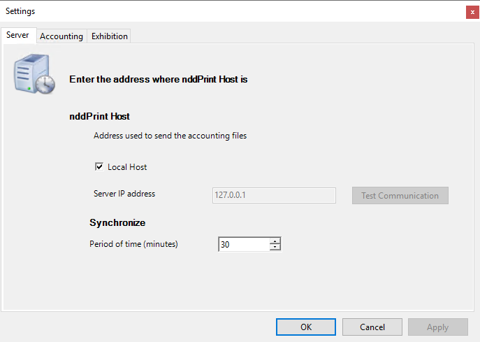
Task: Close the Settings dialog with the X
Action: click(472, 12)
